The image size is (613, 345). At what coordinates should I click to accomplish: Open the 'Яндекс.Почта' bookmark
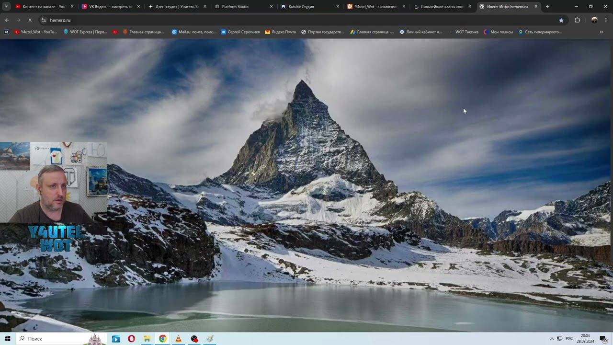[281, 32]
